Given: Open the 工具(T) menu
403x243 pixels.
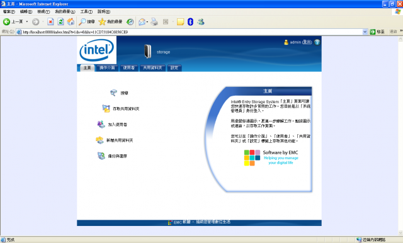Looking at the screenshot, I should point(86,11).
